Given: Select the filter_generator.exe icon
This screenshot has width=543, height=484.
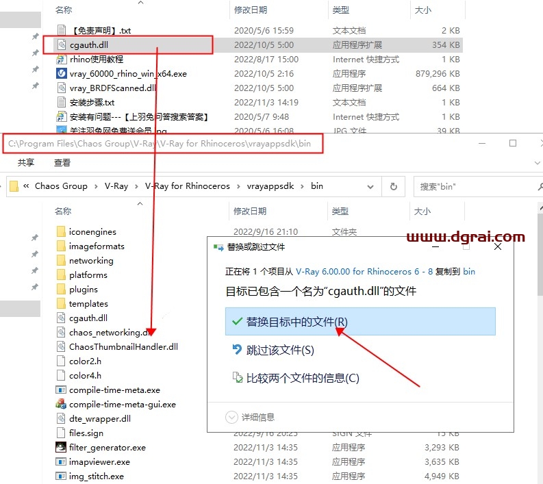Looking at the screenshot, I should pos(61,448).
